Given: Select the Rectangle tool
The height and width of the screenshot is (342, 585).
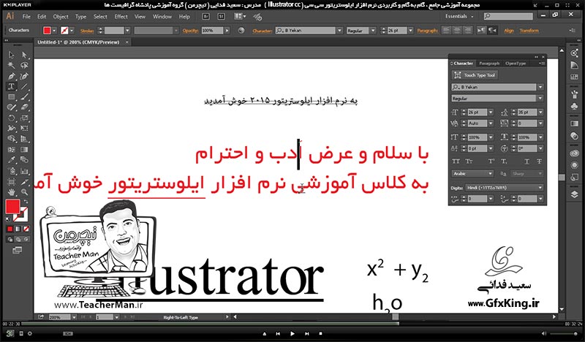Looking at the screenshot, I should tap(11, 97).
